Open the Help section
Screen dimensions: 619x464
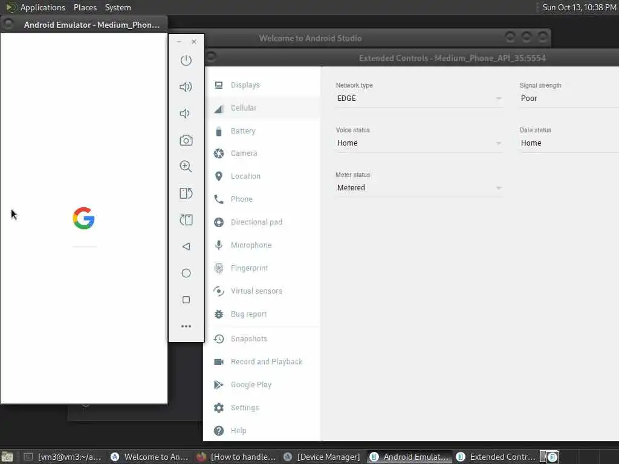tap(262, 430)
